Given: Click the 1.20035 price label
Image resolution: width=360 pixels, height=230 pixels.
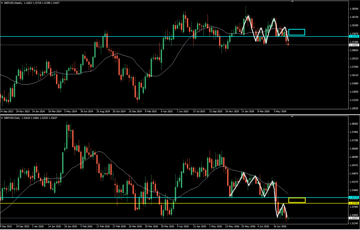Looking at the screenshot, I should point(354,108).
